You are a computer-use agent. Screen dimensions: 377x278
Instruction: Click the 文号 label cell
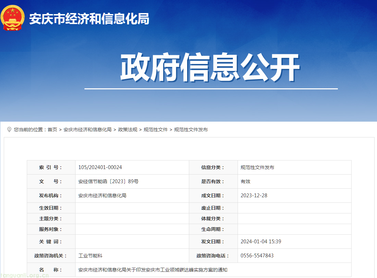pos(51,181)
